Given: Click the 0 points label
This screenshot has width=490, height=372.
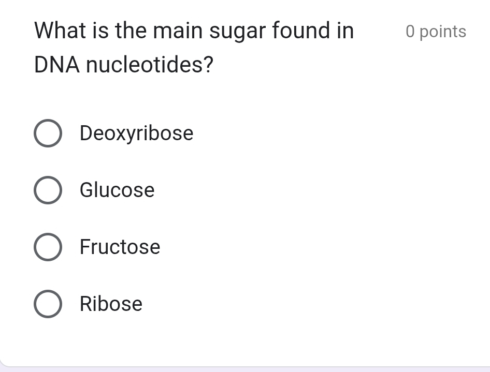Looking at the screenshot, I should (436, 31).
